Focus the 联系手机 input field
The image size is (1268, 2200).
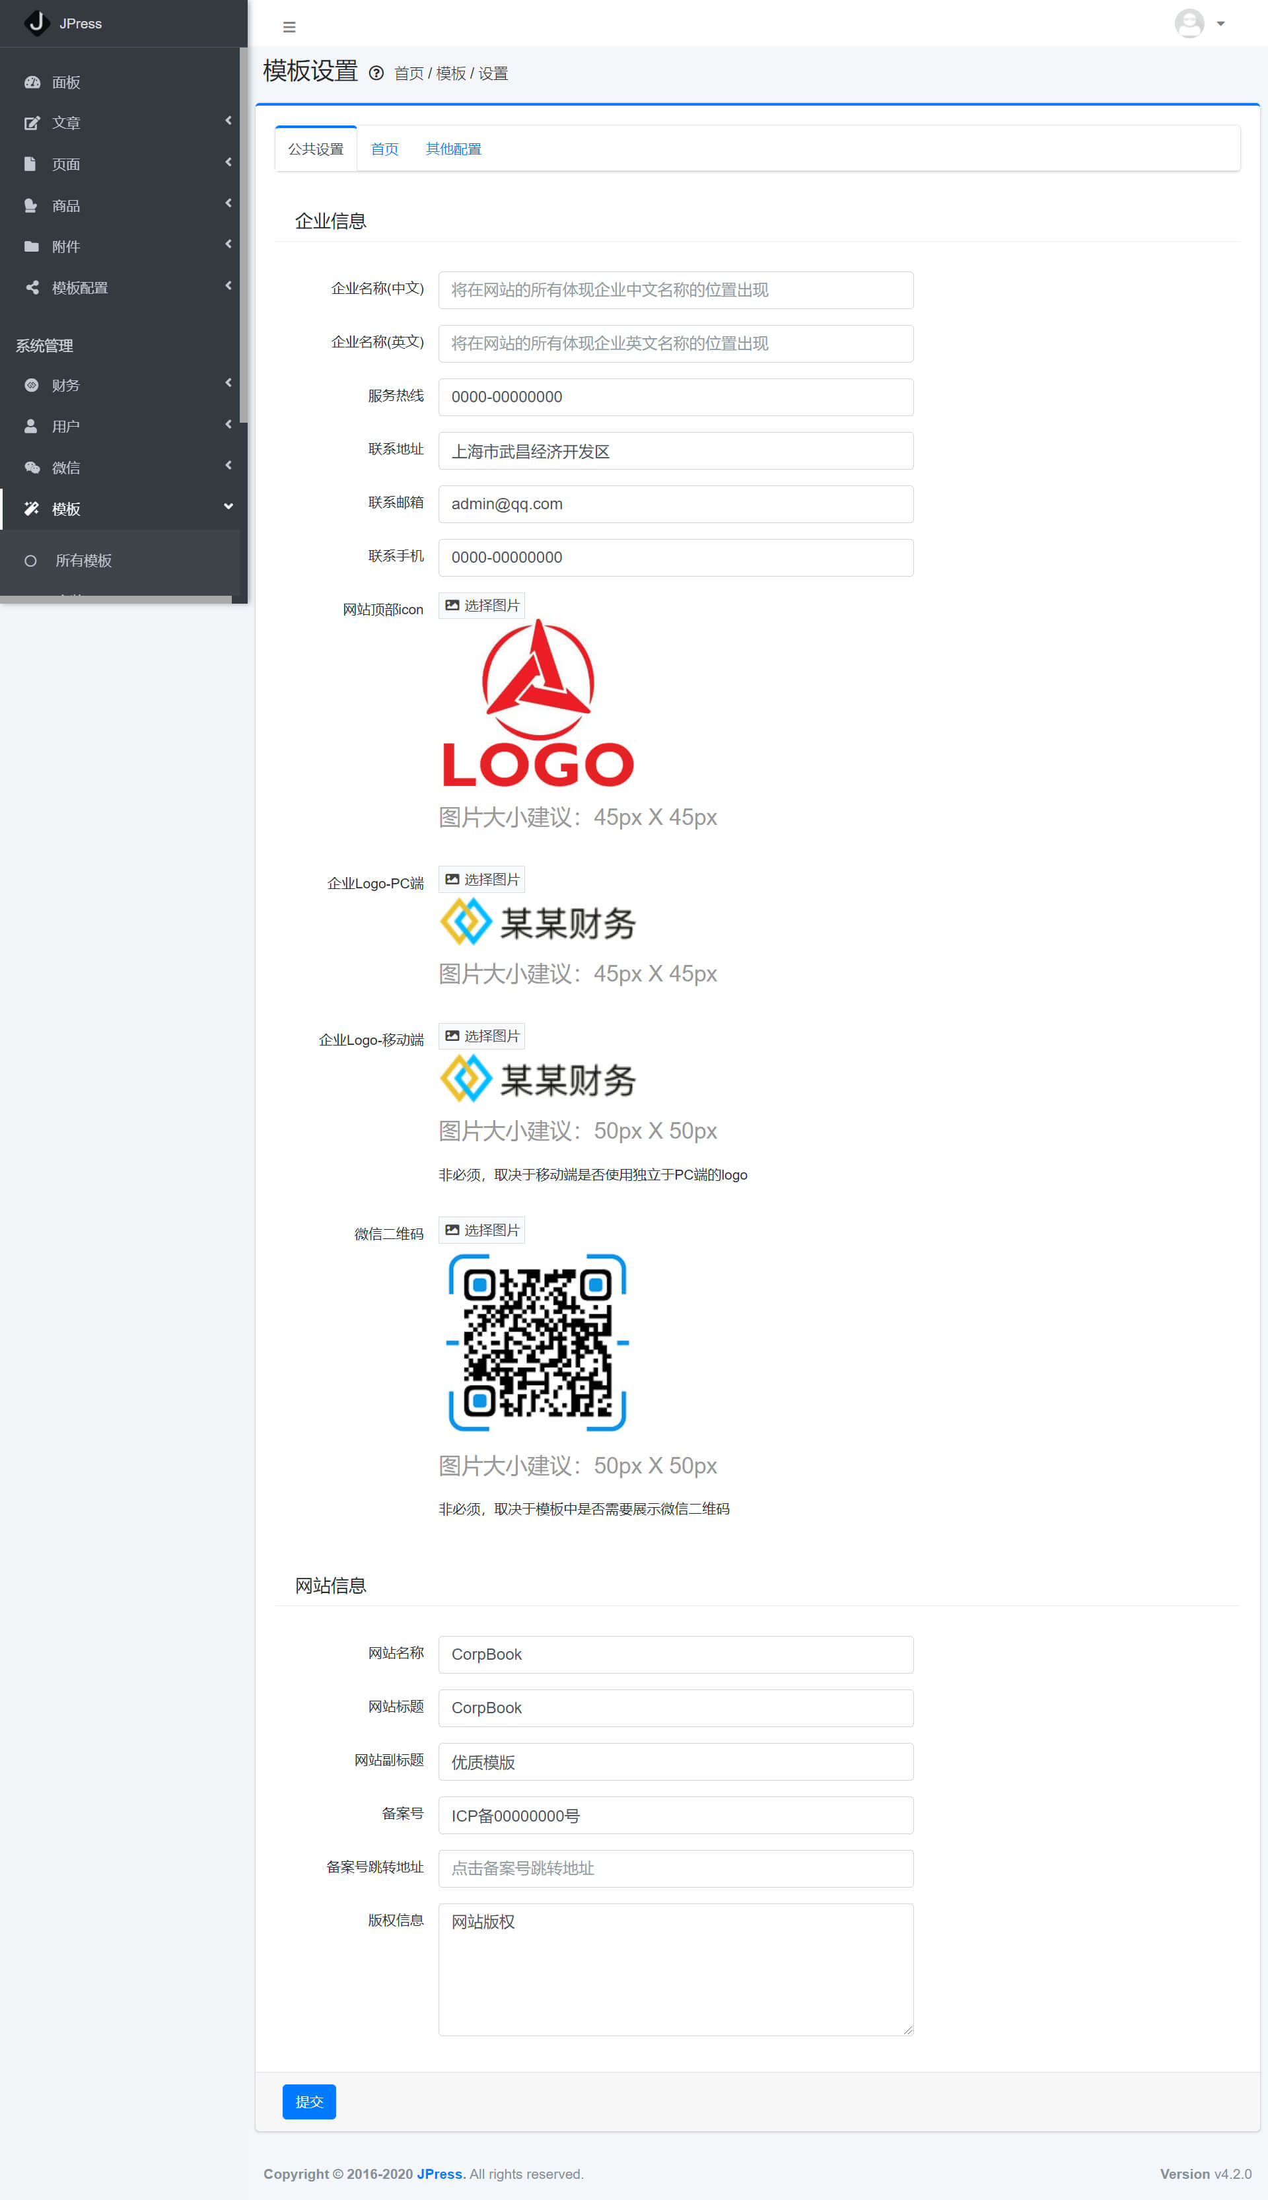pyautogui.click(x=676, y=557)
